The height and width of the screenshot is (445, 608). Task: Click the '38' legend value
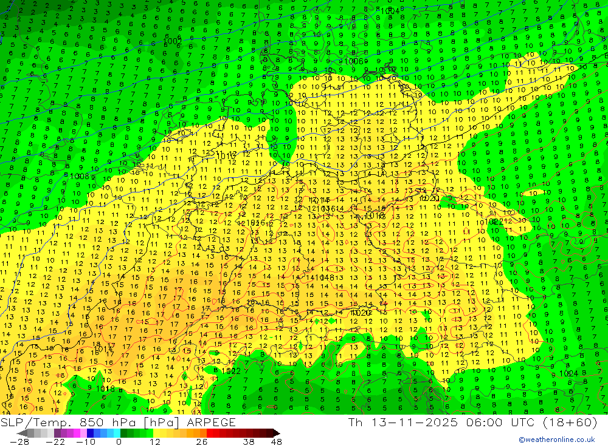[249, 442]
